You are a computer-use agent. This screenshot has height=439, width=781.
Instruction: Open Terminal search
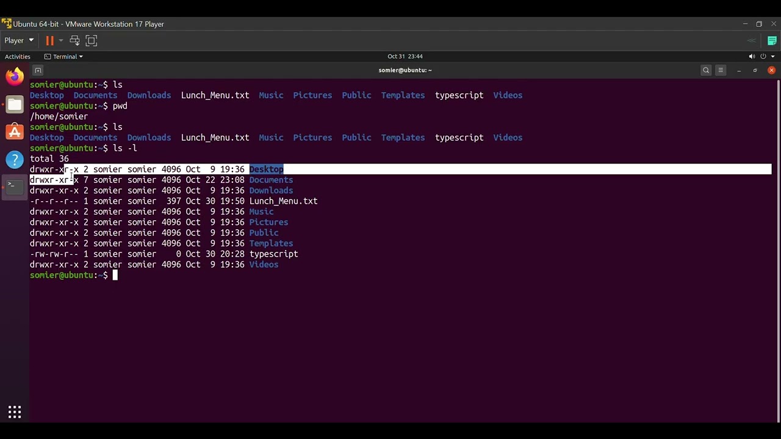pyautogui.click(x=706, y=70)
